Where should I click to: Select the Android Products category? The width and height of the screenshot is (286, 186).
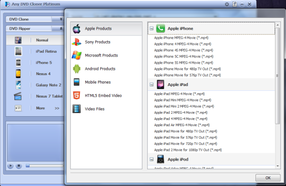pyautogui.click(x=106, y=69)
